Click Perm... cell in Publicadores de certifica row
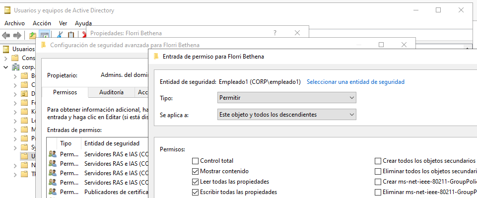477x198 pixels. tap(69, 192)
